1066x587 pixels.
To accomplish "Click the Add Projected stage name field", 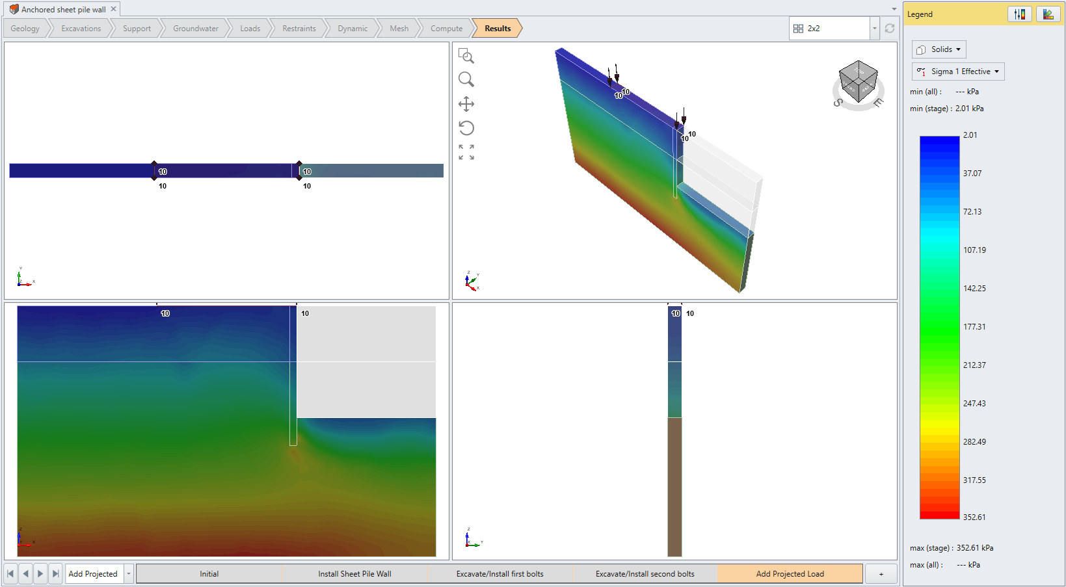I will pyautogui.click(x=93, y=573).
